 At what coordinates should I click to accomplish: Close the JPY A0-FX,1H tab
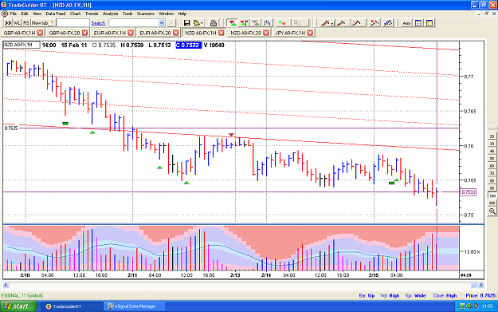pos(310,33)
